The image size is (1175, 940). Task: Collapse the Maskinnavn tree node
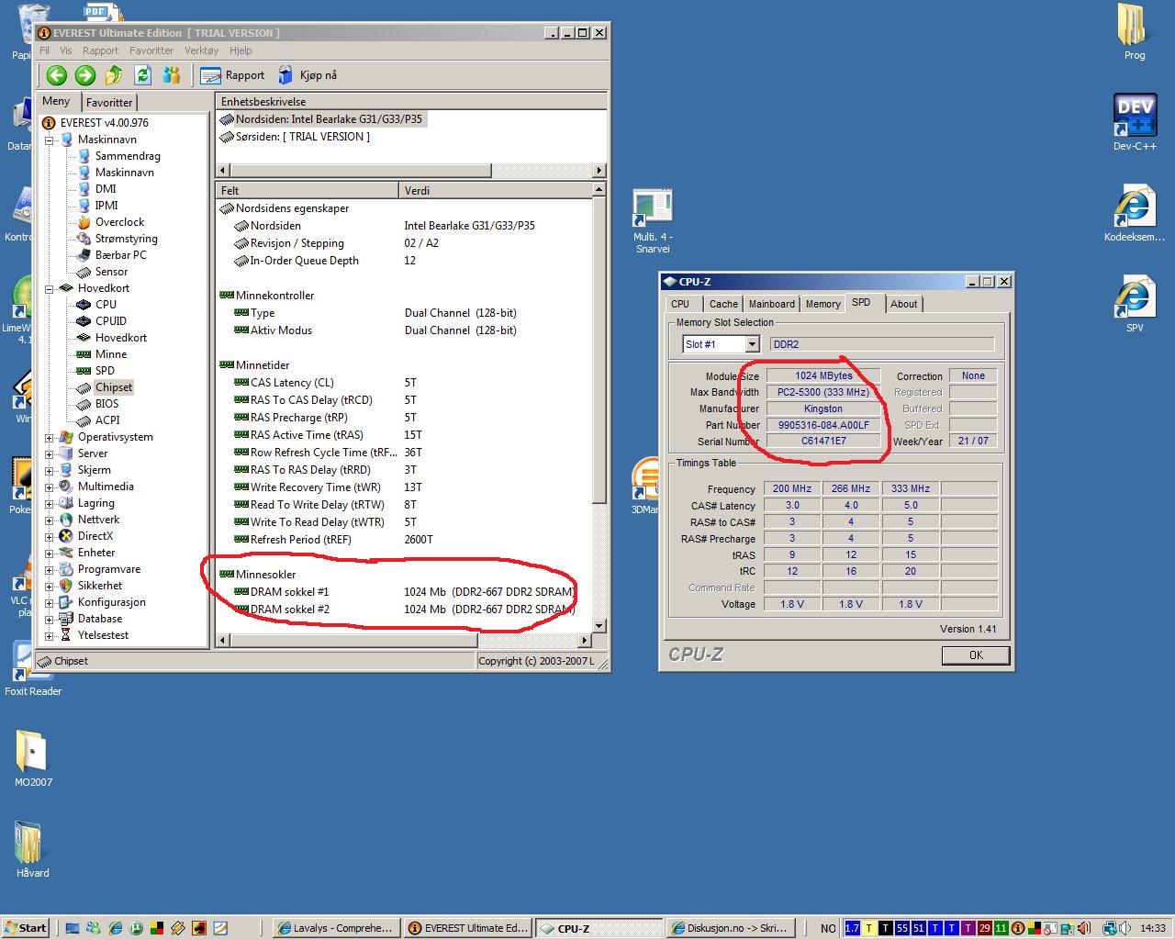pos(50,140)
